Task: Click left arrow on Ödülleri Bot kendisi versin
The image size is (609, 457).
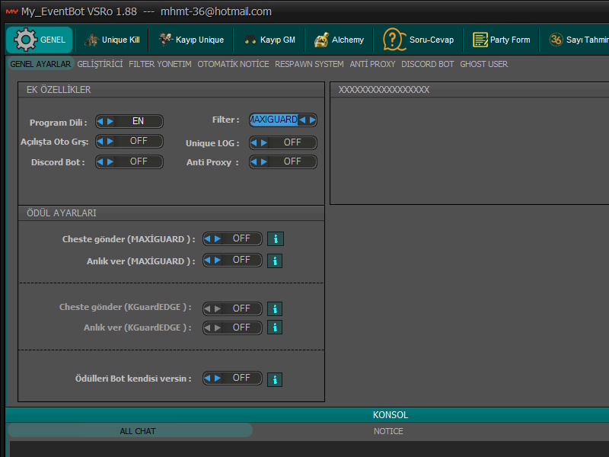Action: point(207,378)
